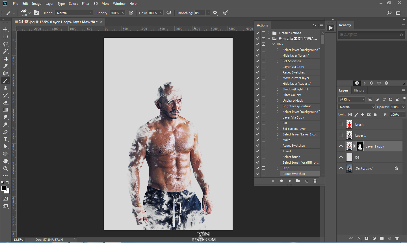Click the layer Fill percentage field
The height and width of the screenshot is (243, 407).
[x=395, y=115]
